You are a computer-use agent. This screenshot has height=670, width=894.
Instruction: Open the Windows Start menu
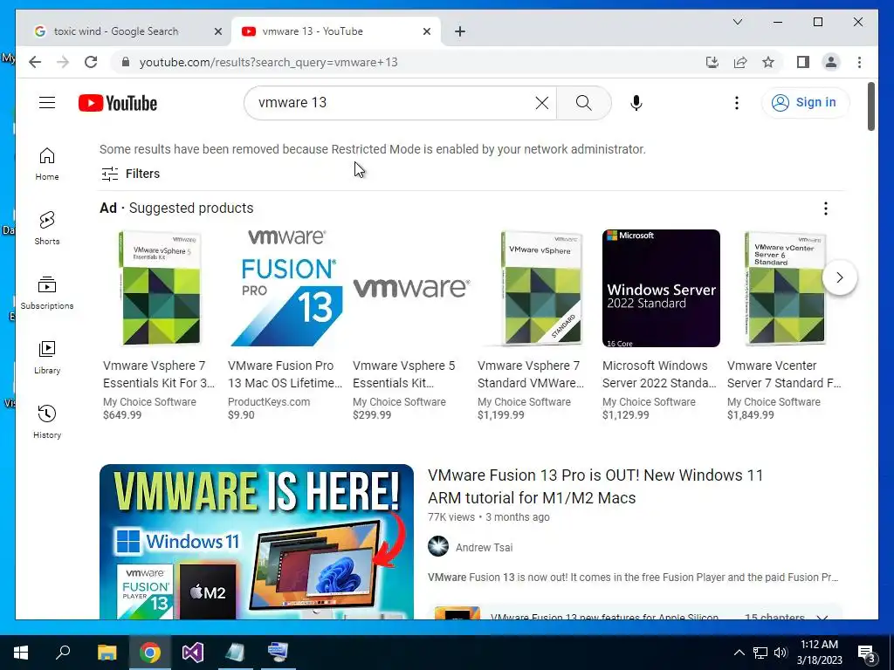click(x=21, y=653)
